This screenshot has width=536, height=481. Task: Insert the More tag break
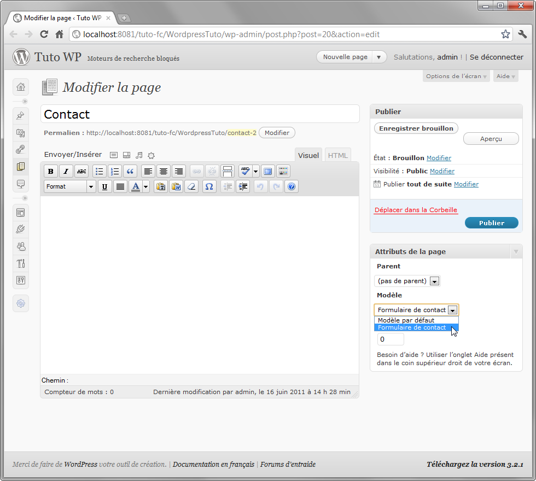(x=228, y=171)
